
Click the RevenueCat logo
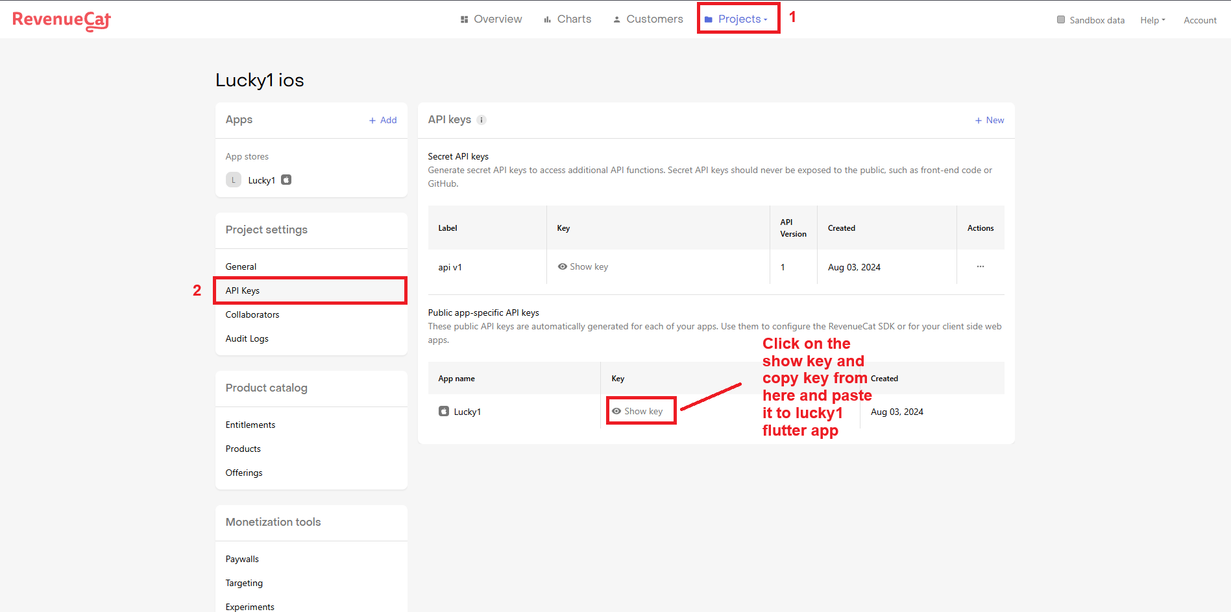click(62, 20)
